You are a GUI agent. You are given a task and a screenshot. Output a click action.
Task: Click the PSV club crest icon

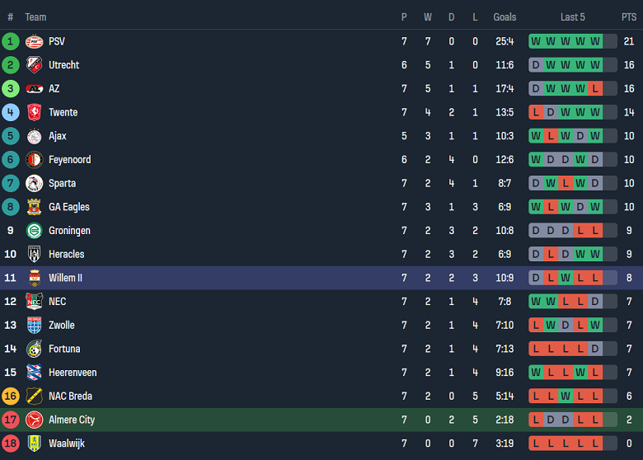(x=34, y=41)
